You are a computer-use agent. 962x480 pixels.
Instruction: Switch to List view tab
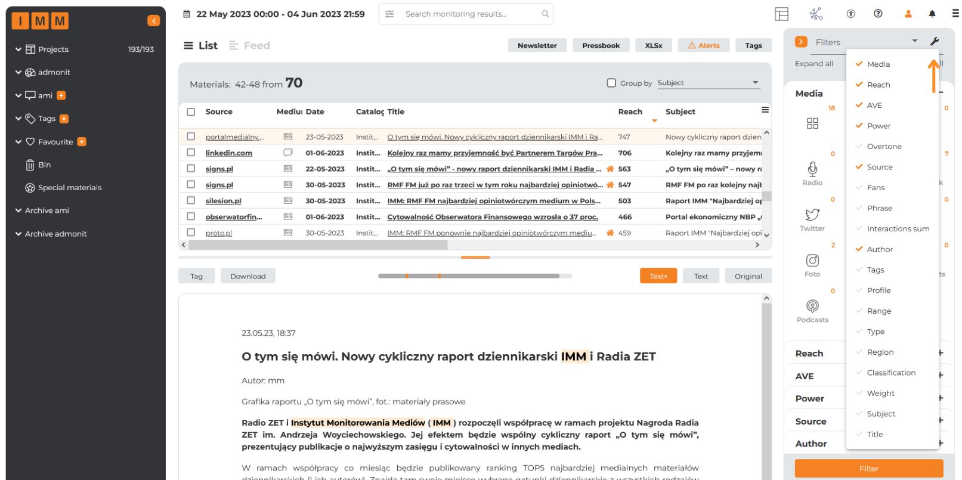tap(200, 45)
